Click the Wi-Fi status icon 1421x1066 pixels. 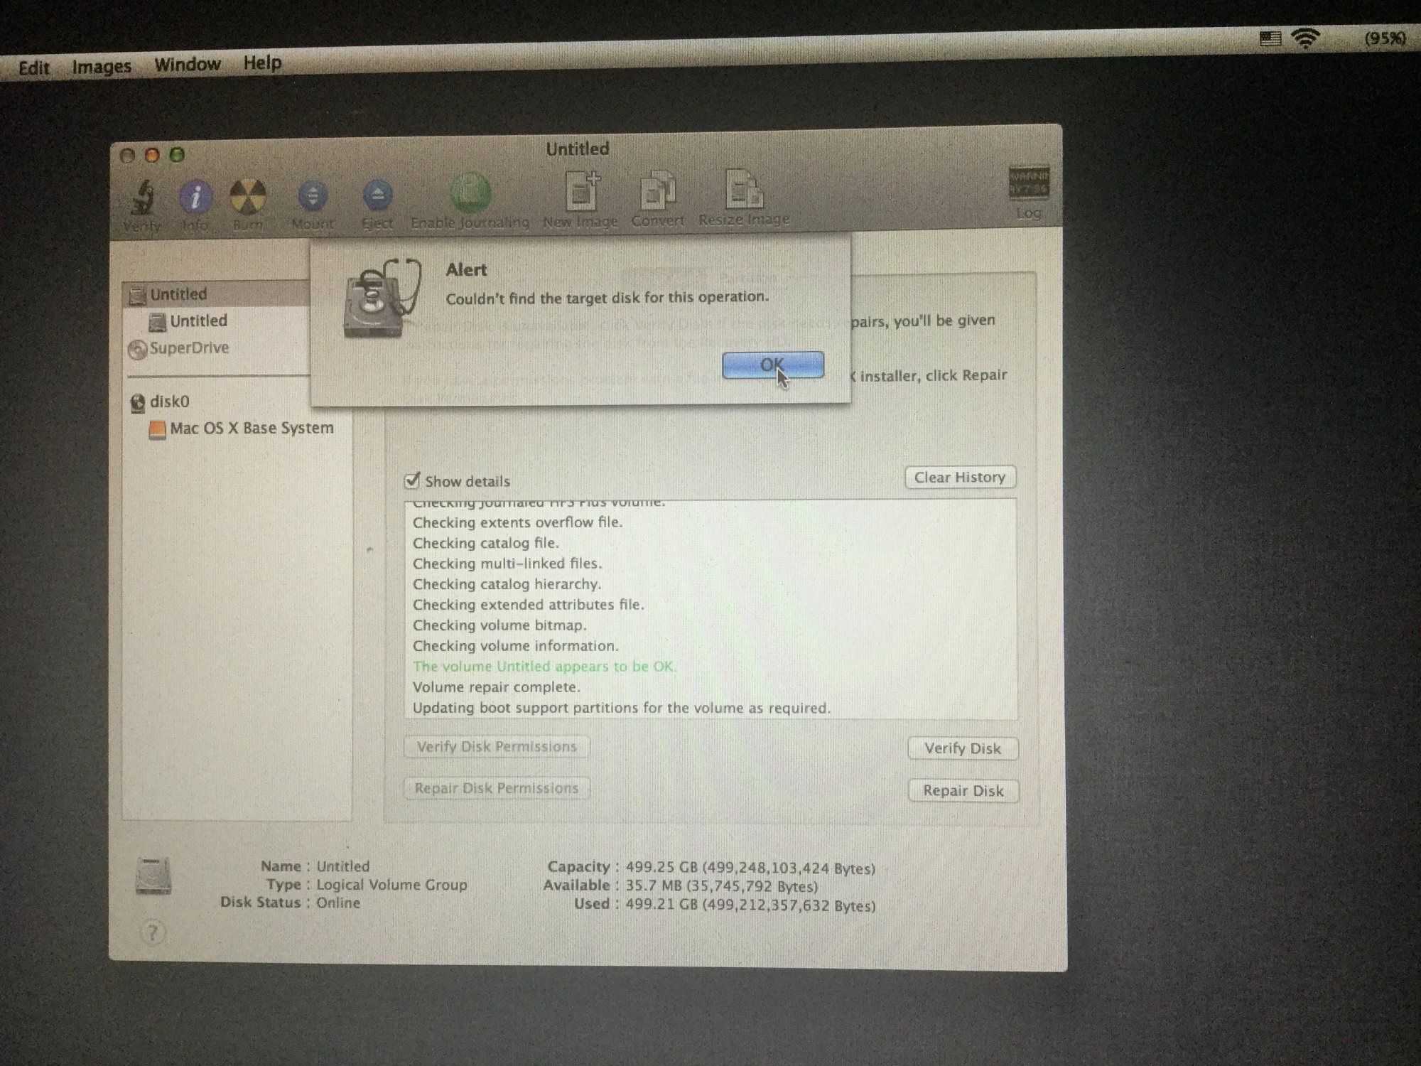pos(1304,38)
